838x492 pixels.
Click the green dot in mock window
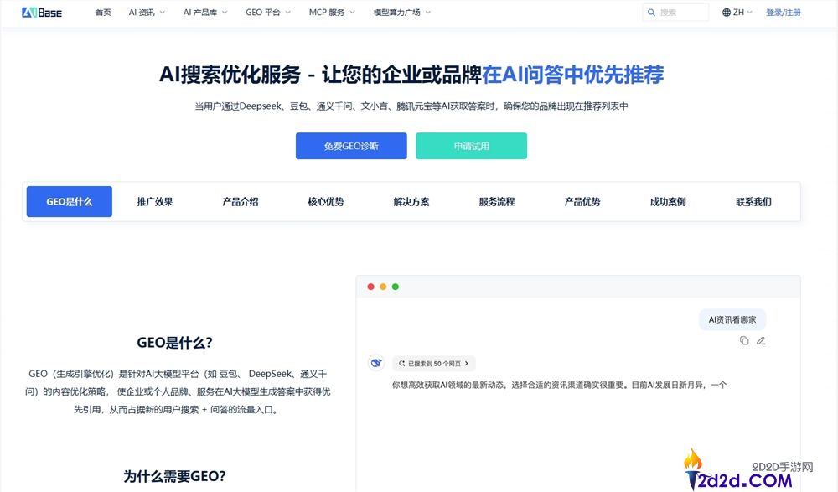[x=396, y=287]
